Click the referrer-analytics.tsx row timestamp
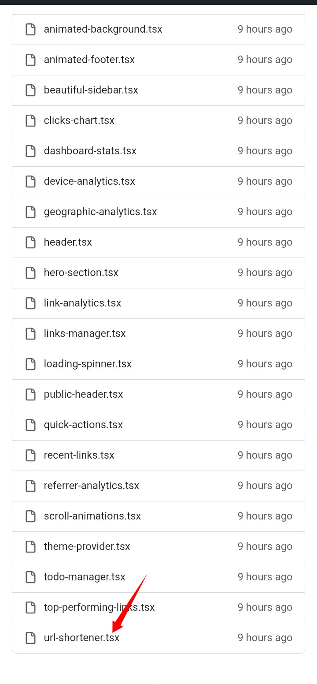Image resolution: width=317 pixels, height=684 pixels. (x=265, y=486)
